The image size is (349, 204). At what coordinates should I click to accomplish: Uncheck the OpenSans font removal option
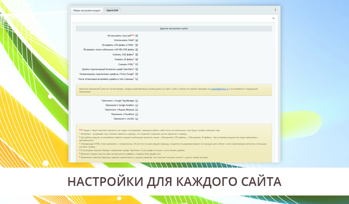(x=137, y=69)
